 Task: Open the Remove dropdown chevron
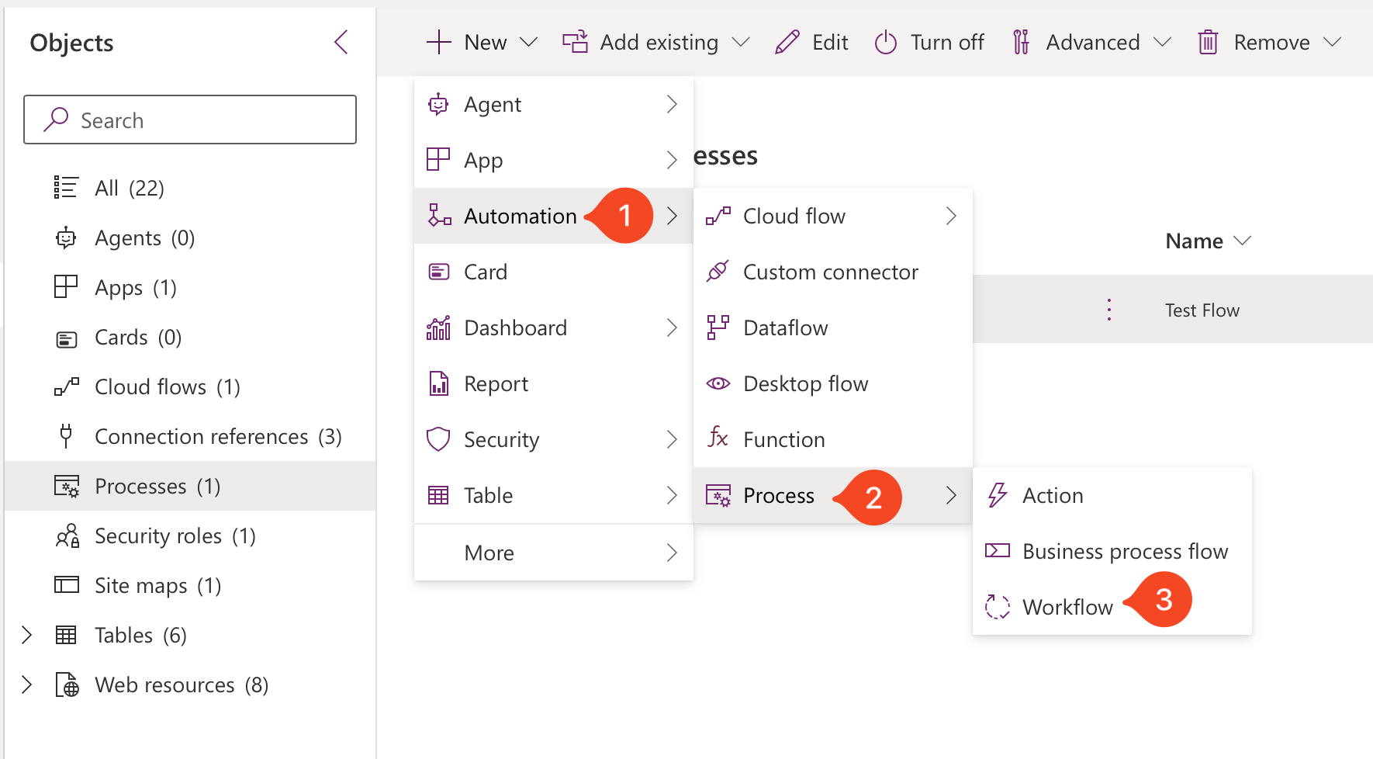[1332, 42]
